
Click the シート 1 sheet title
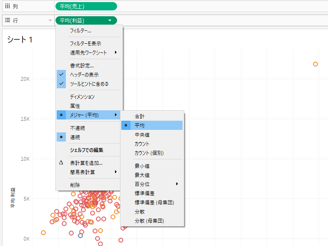20,40
